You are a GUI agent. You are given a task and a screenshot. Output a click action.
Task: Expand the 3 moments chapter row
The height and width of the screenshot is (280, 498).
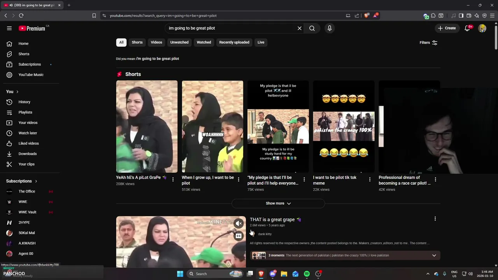tap(345, 255)
